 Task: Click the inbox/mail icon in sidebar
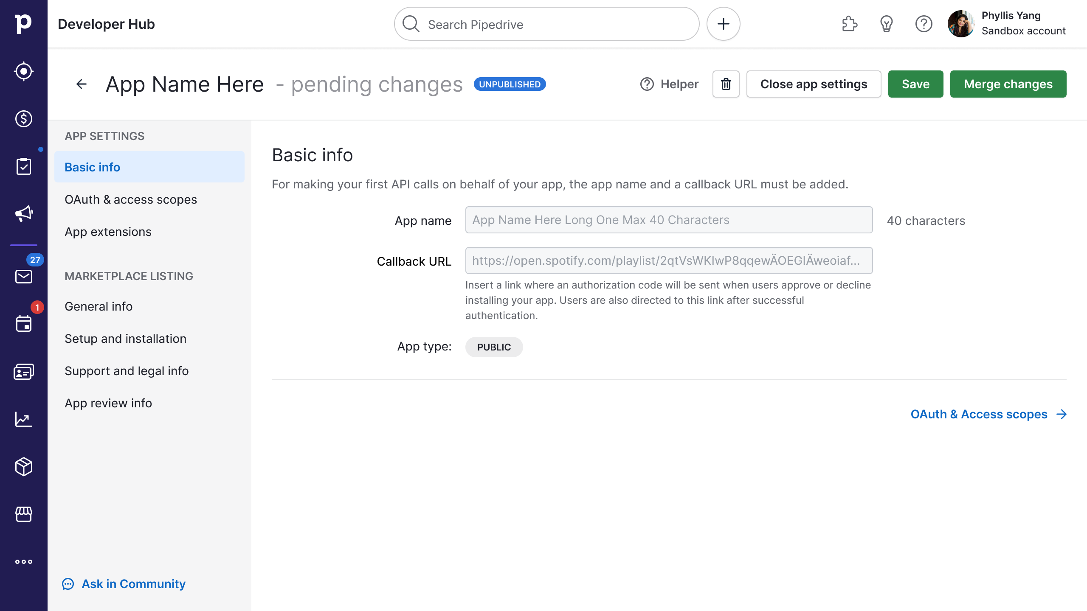click(x=24, y=276)
